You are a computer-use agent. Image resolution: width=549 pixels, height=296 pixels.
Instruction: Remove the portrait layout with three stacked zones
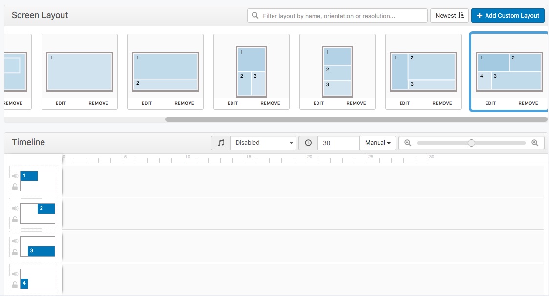pyautogui.click(x=356, y=103)
